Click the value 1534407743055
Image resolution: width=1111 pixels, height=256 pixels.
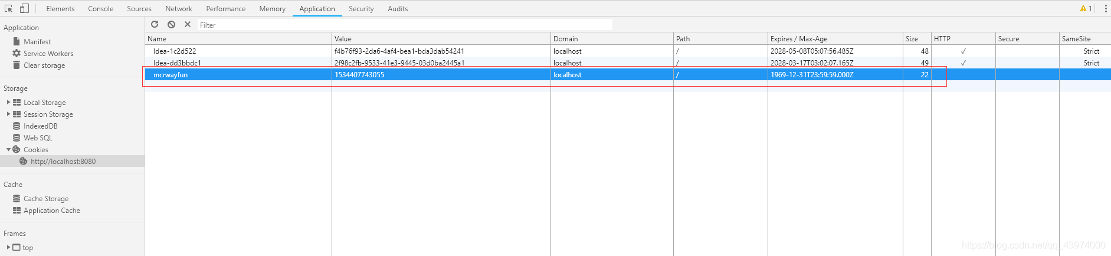[x=359, y=75]
